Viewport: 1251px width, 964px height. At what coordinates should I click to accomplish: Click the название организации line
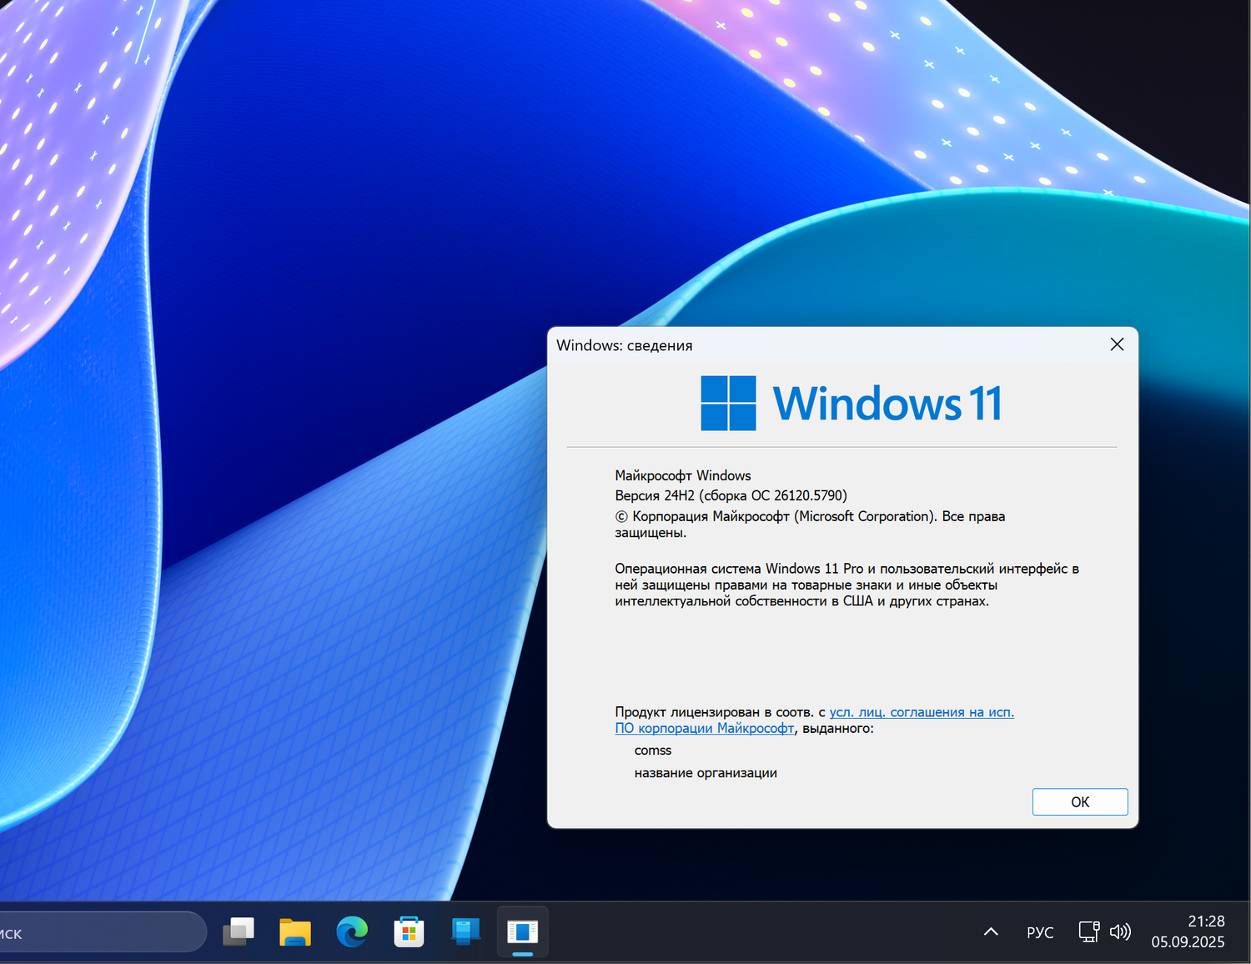706,772
